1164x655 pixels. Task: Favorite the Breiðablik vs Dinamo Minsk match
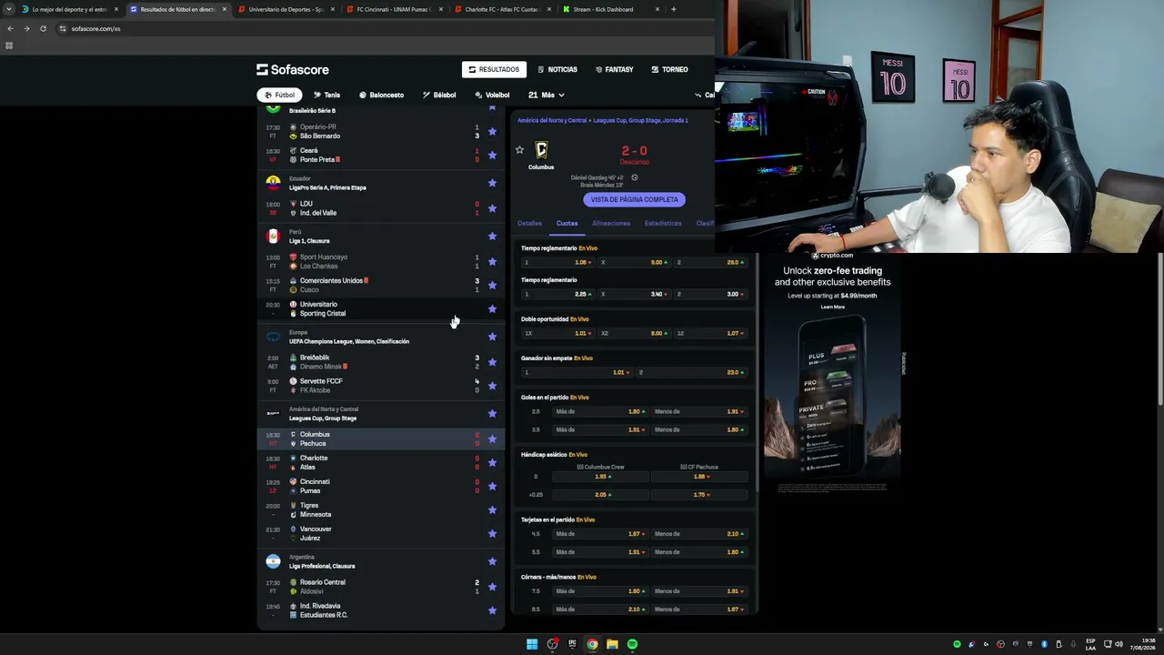492,362
